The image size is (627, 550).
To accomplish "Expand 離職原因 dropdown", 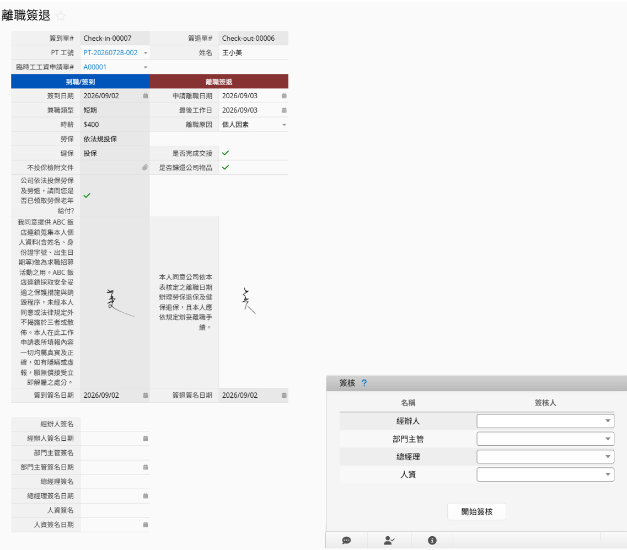I will coord(284,125).
